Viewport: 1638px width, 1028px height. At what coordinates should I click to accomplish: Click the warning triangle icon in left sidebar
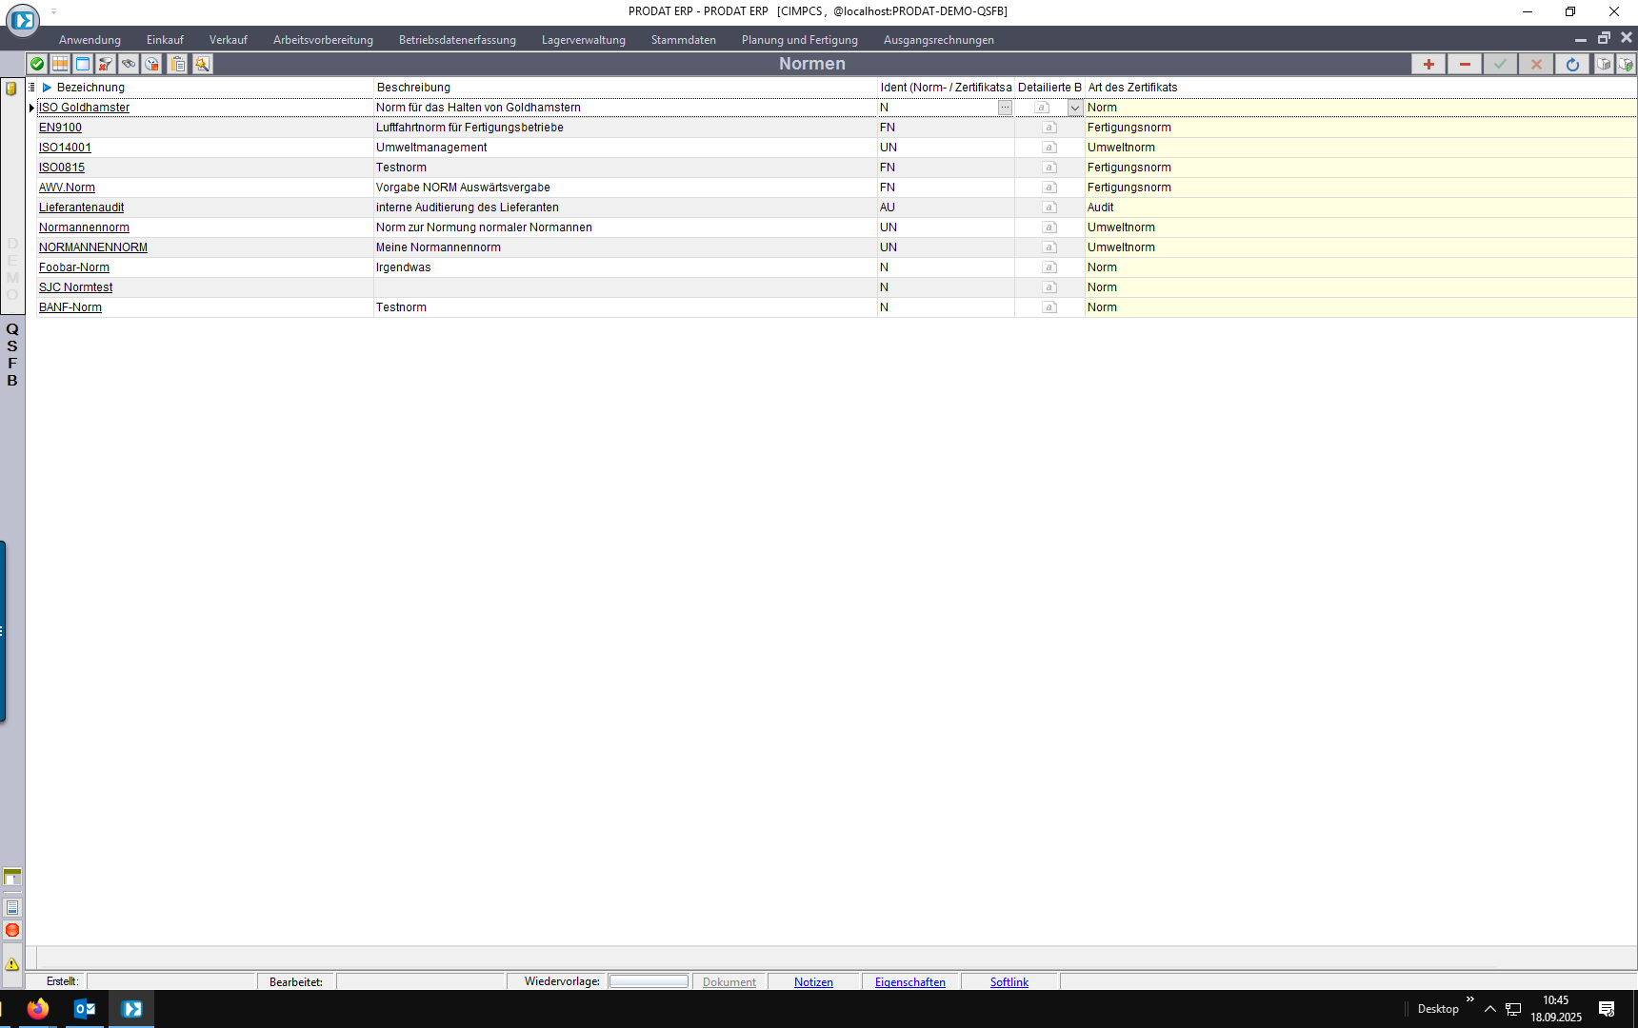tap(12, 963)
